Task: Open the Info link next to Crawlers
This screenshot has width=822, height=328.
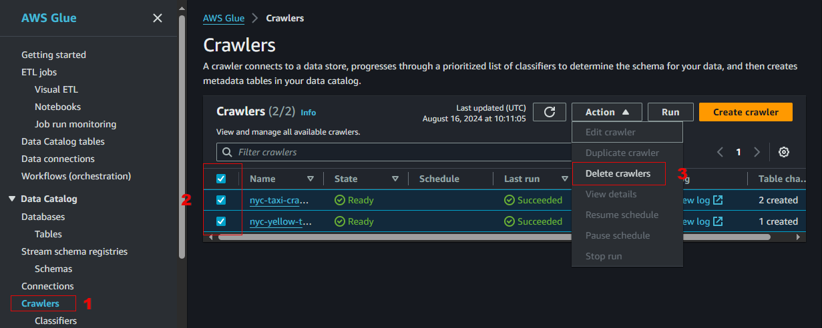Action: coord(309,113)
